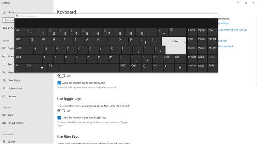The height and width of the screenshot is (144, 257).
Task: Click the Options key on keyboard
Action: (x=192, y=68)
